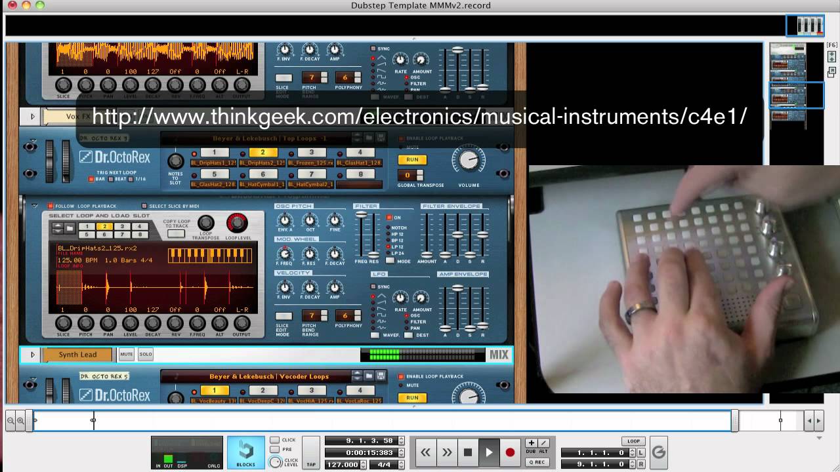The width and height of the screenshot is (840, 472).
Task: Enable Select Slice by MIDI
Action: point(144,206)
